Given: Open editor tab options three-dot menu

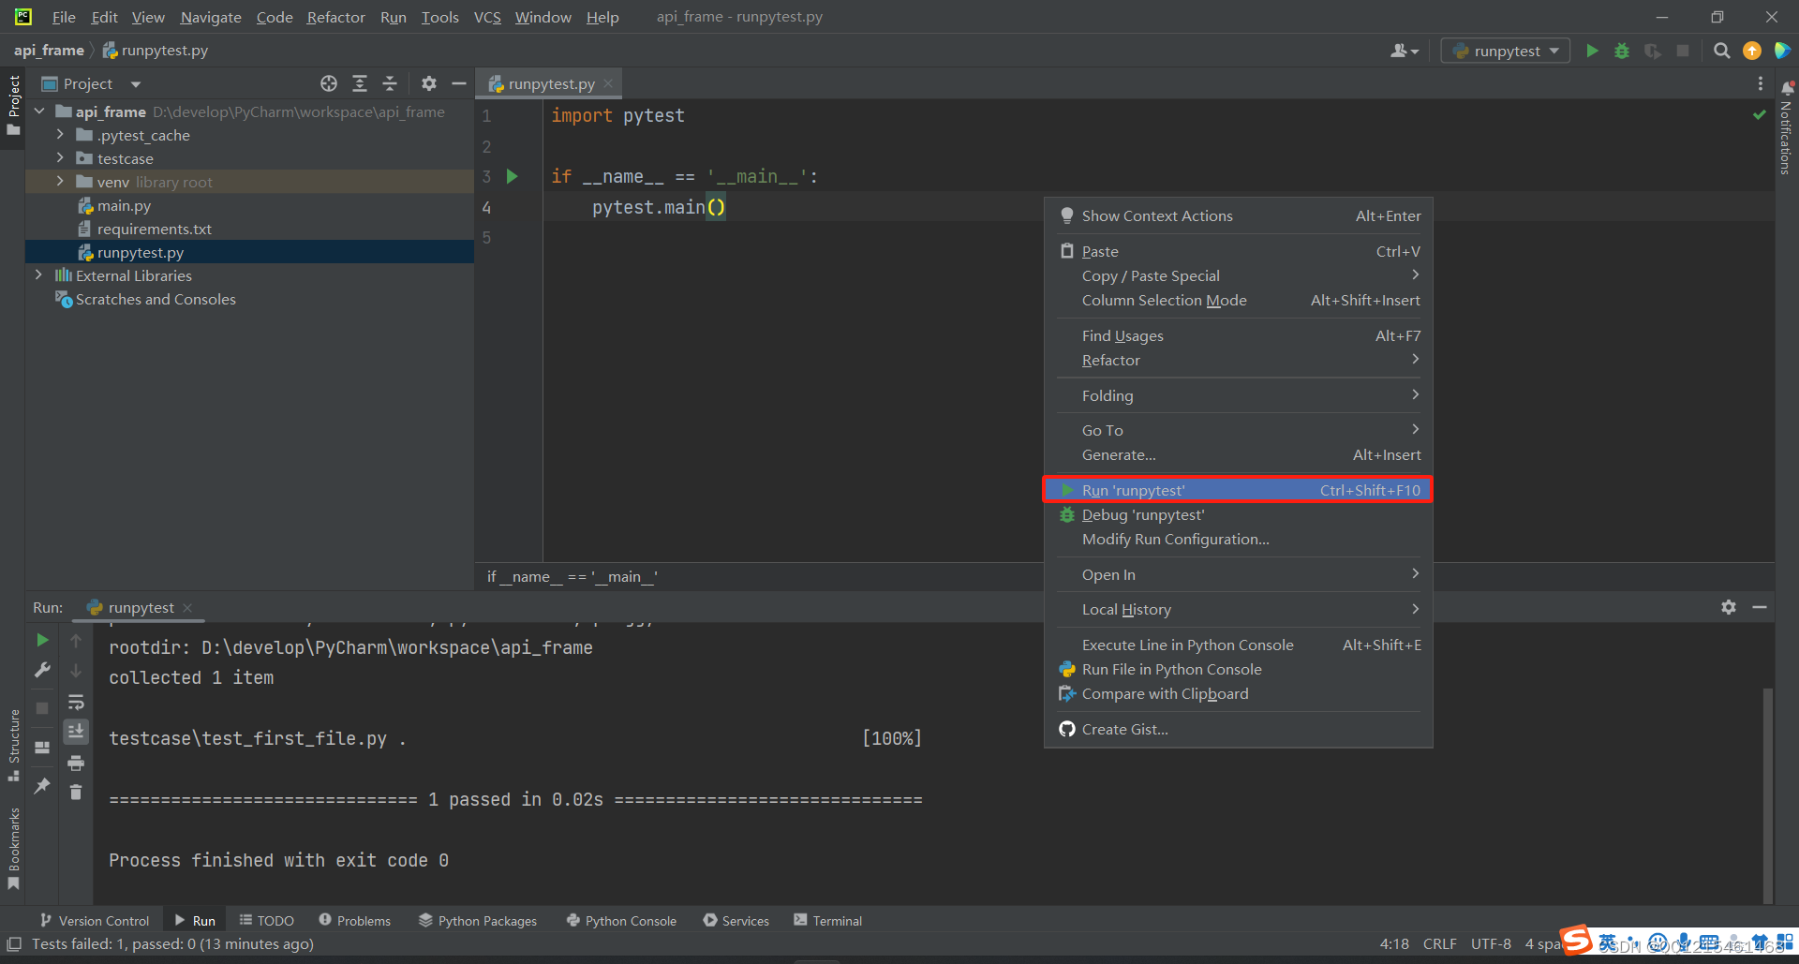Looking at the screenshot, I should coord(1761,83).
